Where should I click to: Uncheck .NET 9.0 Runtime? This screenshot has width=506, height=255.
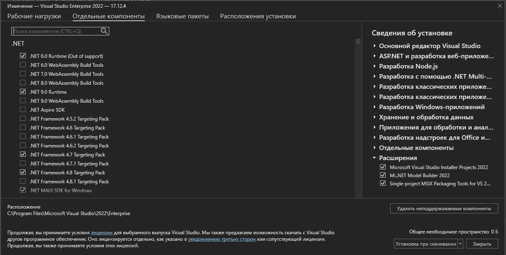23,92
